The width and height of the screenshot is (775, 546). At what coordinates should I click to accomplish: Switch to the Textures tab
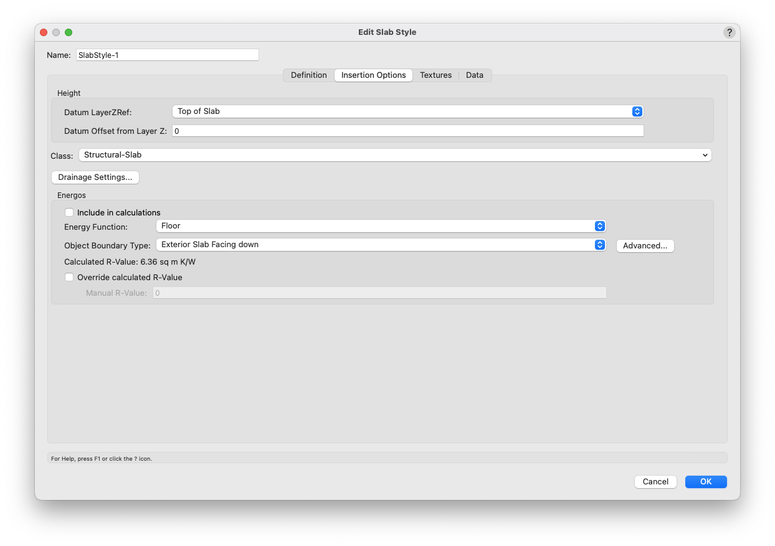(x=435, y=75)
